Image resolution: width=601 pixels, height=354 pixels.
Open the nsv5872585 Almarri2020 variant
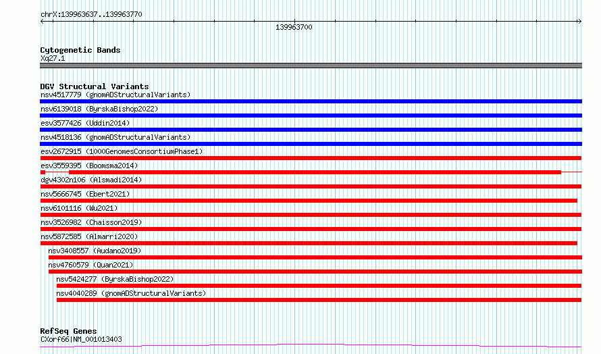click(x=89, y=236)
